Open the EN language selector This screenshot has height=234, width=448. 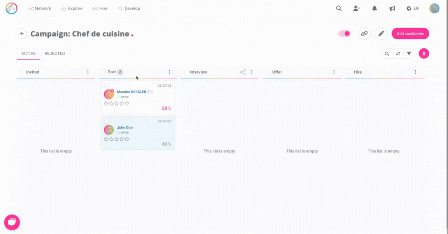tap(413, 9)
